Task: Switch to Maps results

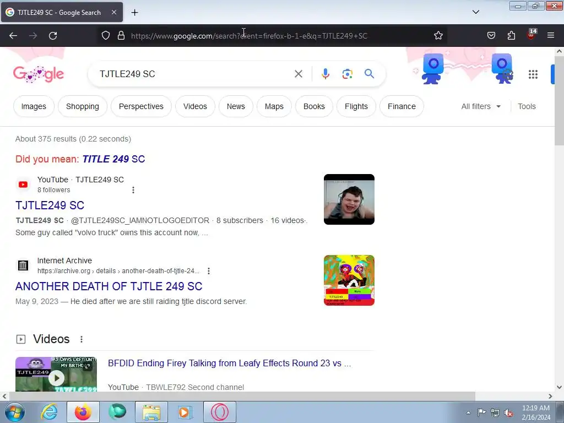Action: pos(274,106)
